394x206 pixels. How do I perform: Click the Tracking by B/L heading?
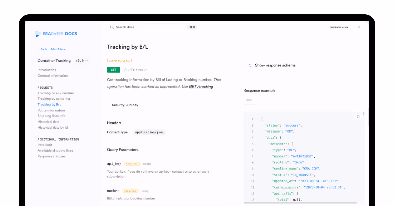tap(128, 47)
